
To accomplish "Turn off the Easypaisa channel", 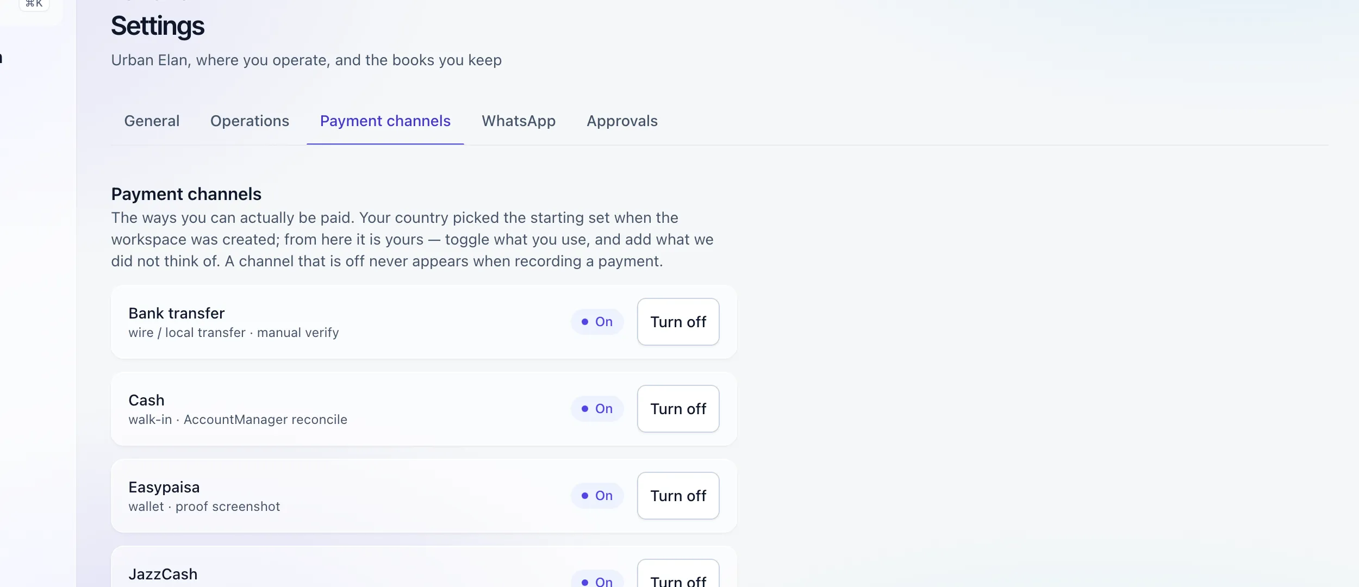I will tap(678, 496).
